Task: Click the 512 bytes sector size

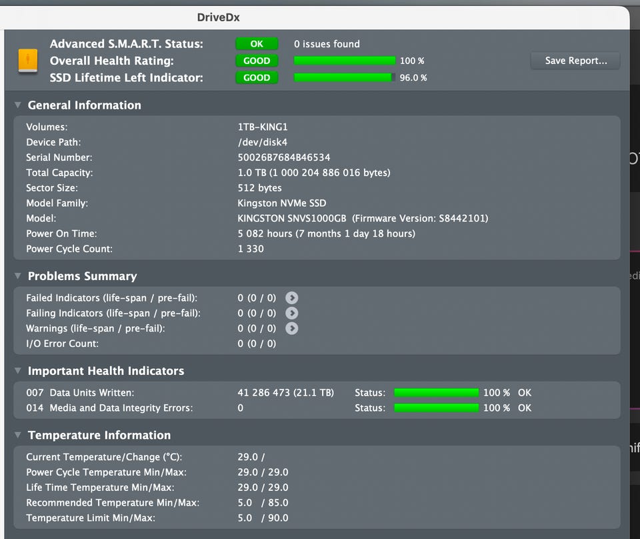Action: tap(259, 188)
